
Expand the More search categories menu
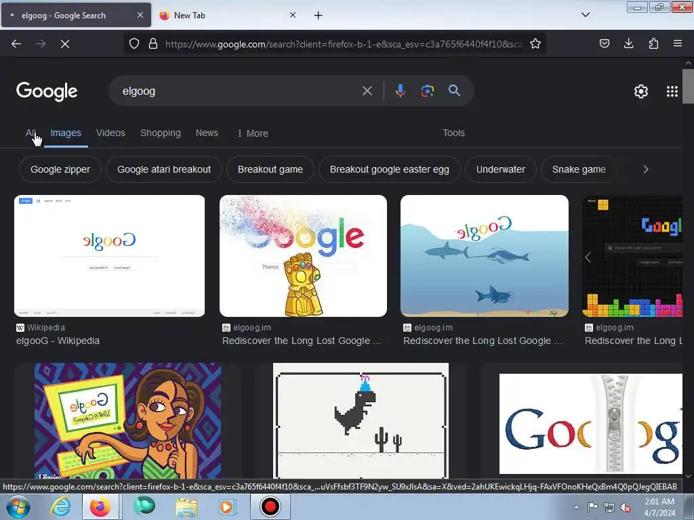pyautogui.click(x=253, y=133)
